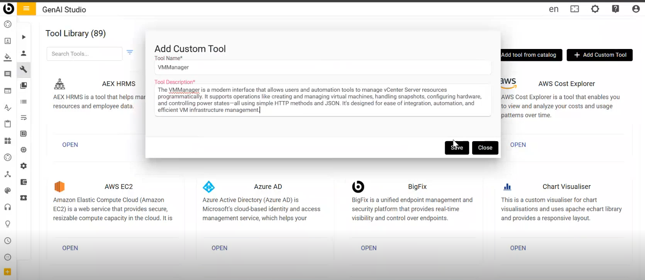Image resolution: width=645 pixels, height=280 pixels.
Task: Open the user account profile icon
Action: click(x=636, y=9)
